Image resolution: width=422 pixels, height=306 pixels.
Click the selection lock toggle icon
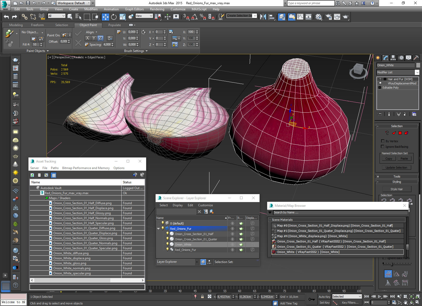pos(202,297)
